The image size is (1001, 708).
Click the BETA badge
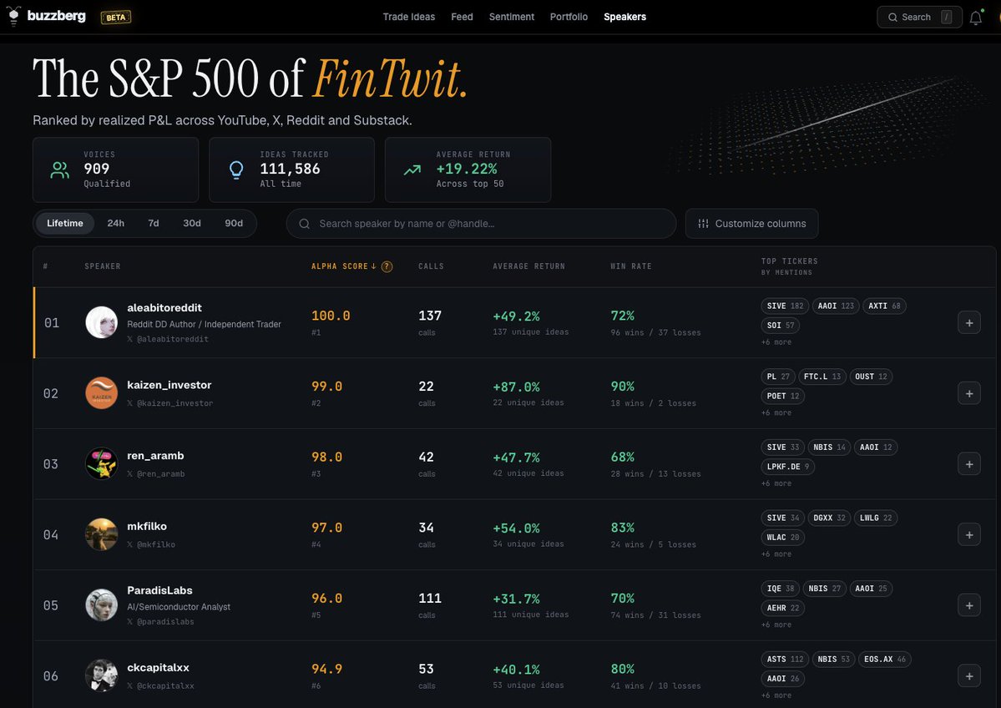pyautogui.click(x=115, y=18)
